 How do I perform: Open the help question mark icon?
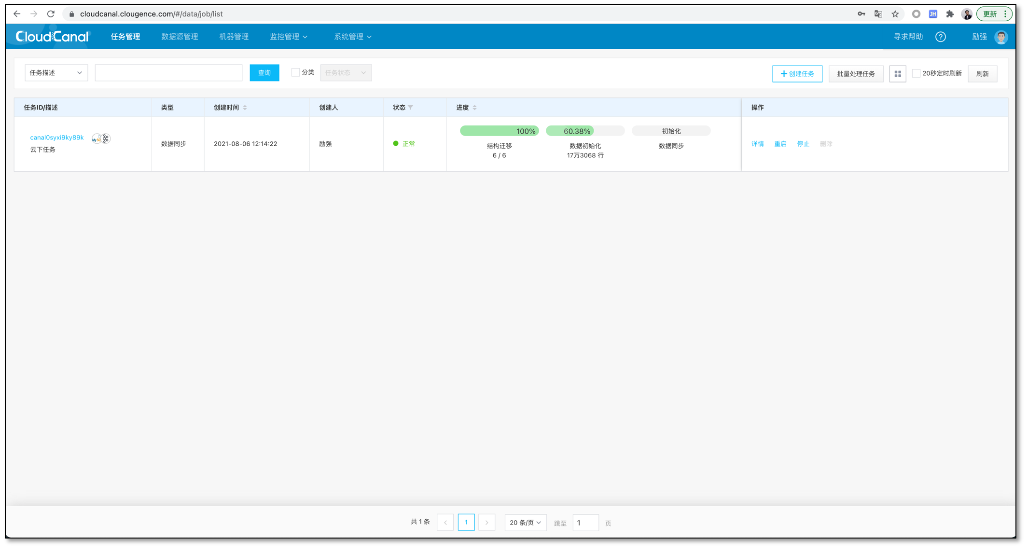(940, 37)
